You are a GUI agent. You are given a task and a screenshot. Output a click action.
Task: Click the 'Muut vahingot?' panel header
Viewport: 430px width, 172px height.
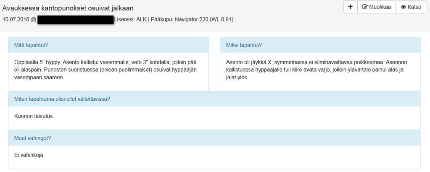tap(214, 138)
